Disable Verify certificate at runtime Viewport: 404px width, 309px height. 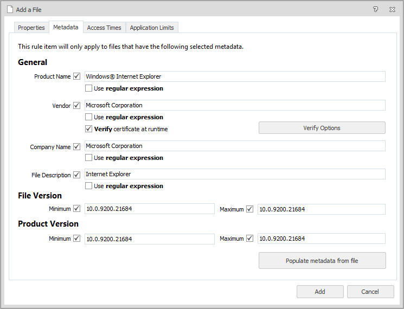point(89,129)
